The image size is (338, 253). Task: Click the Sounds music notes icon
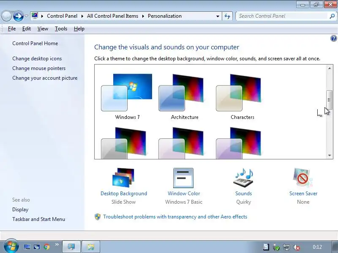point(243,178)
